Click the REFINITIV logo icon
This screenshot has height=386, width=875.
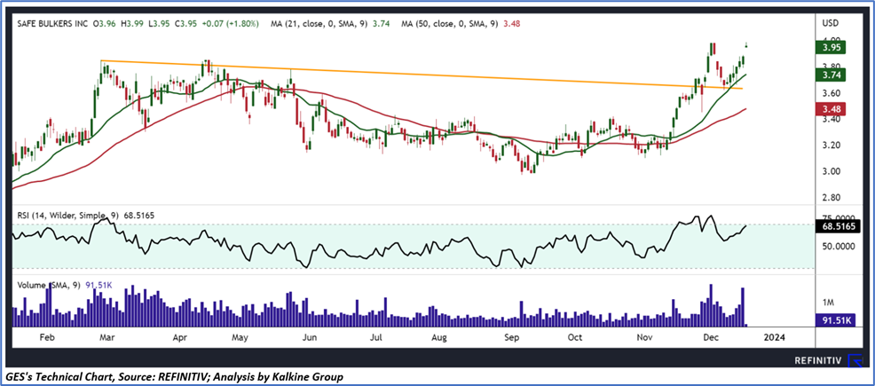pos(855,361)
